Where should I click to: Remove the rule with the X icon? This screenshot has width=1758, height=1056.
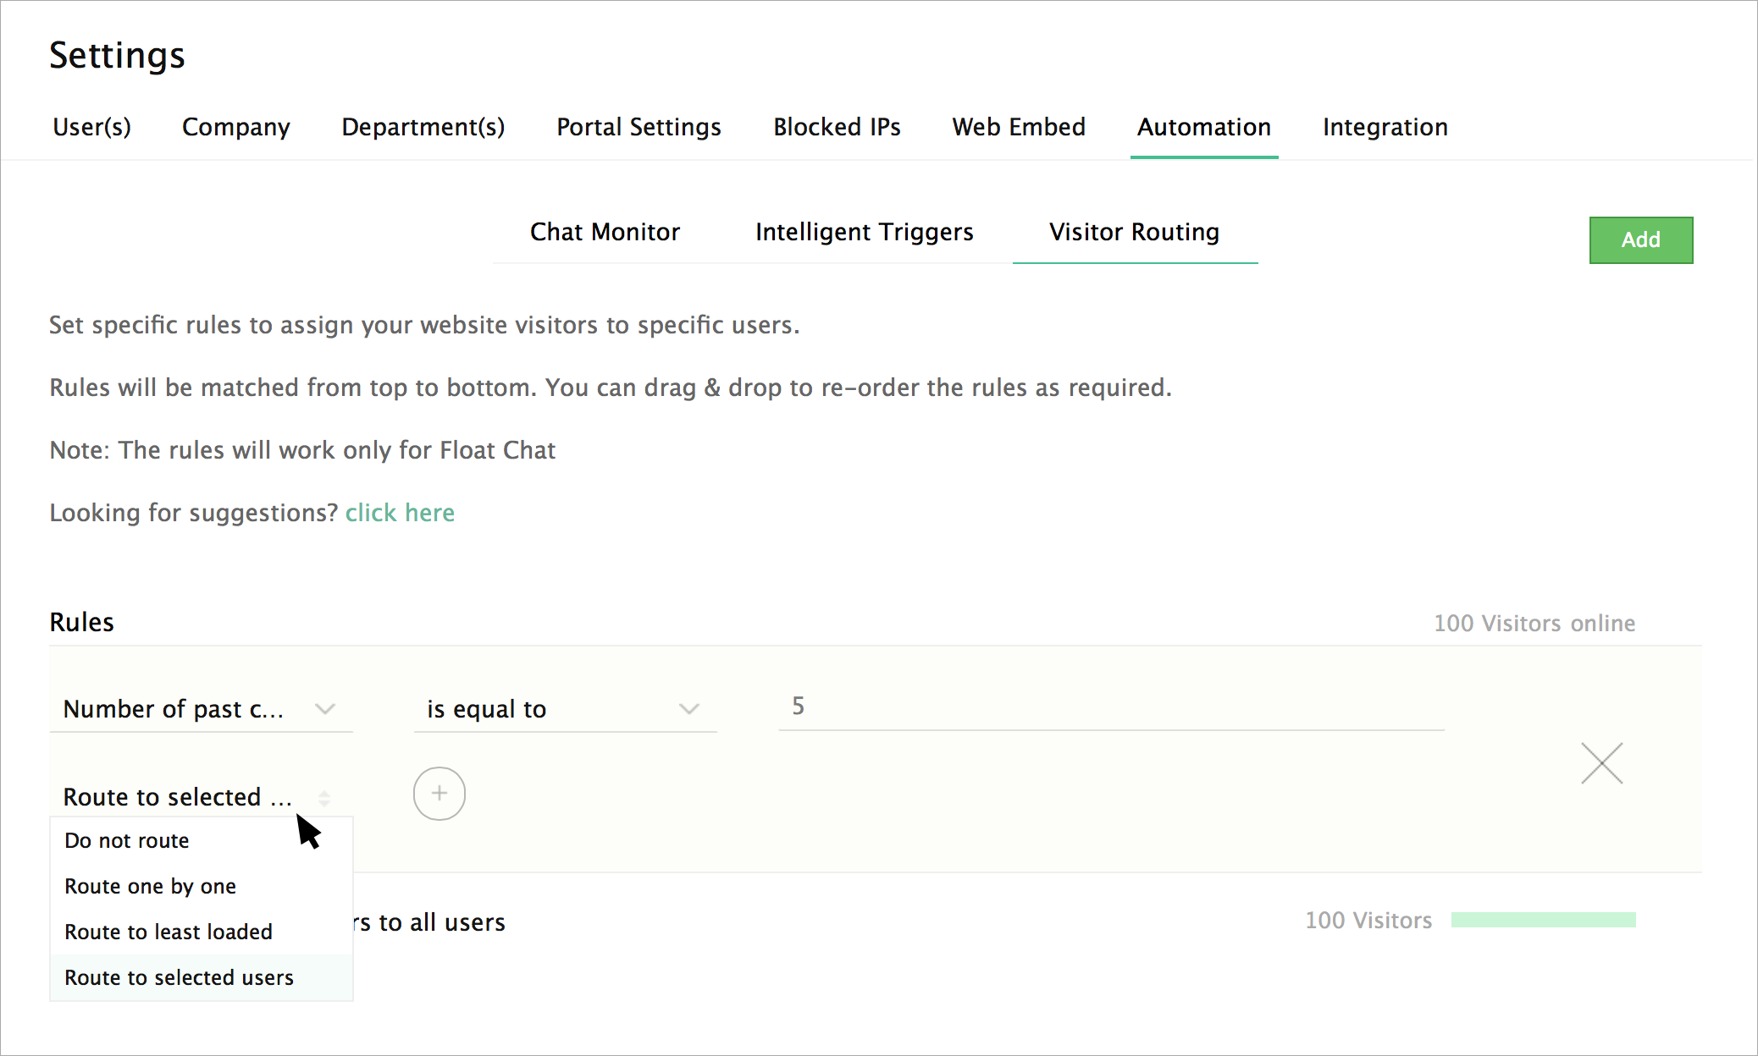point(1601,763)
